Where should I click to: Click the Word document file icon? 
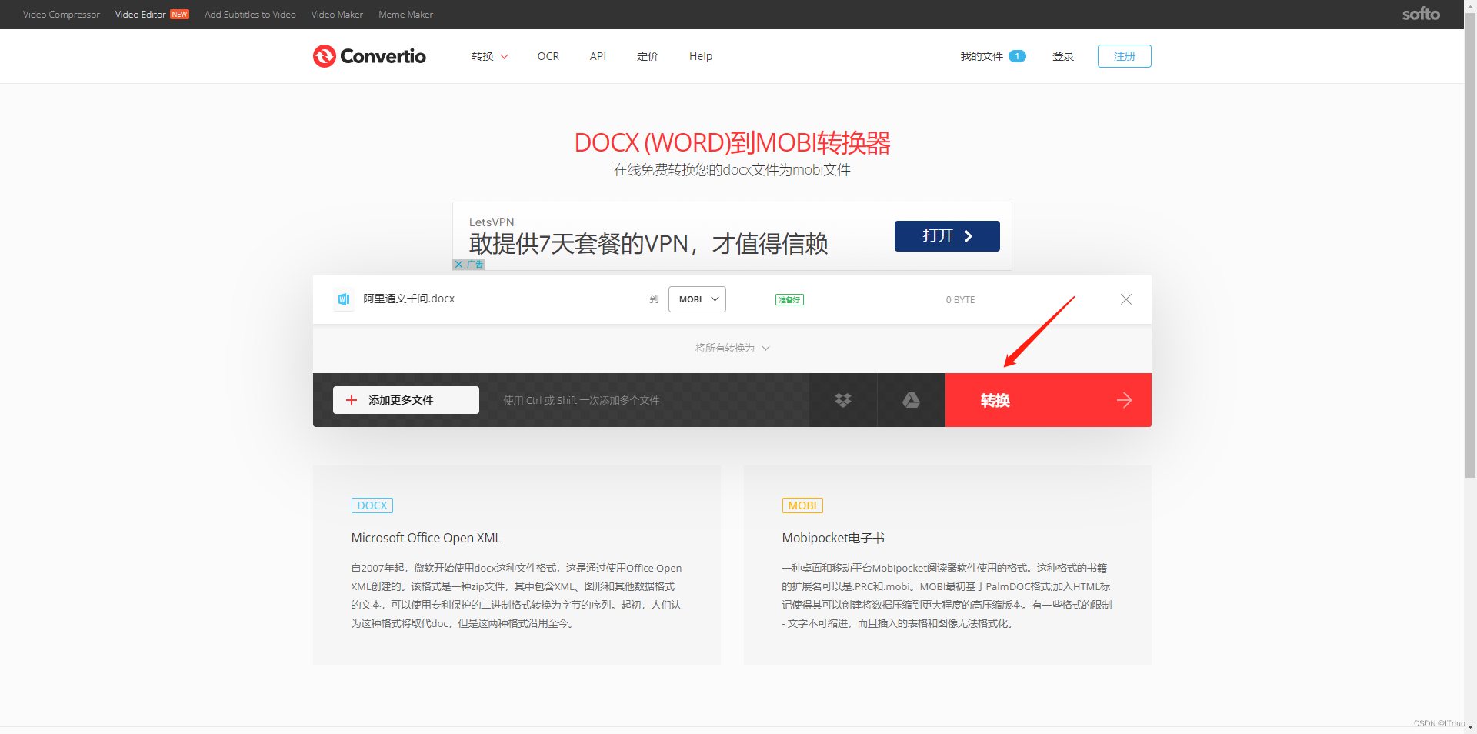pos(344,299)
